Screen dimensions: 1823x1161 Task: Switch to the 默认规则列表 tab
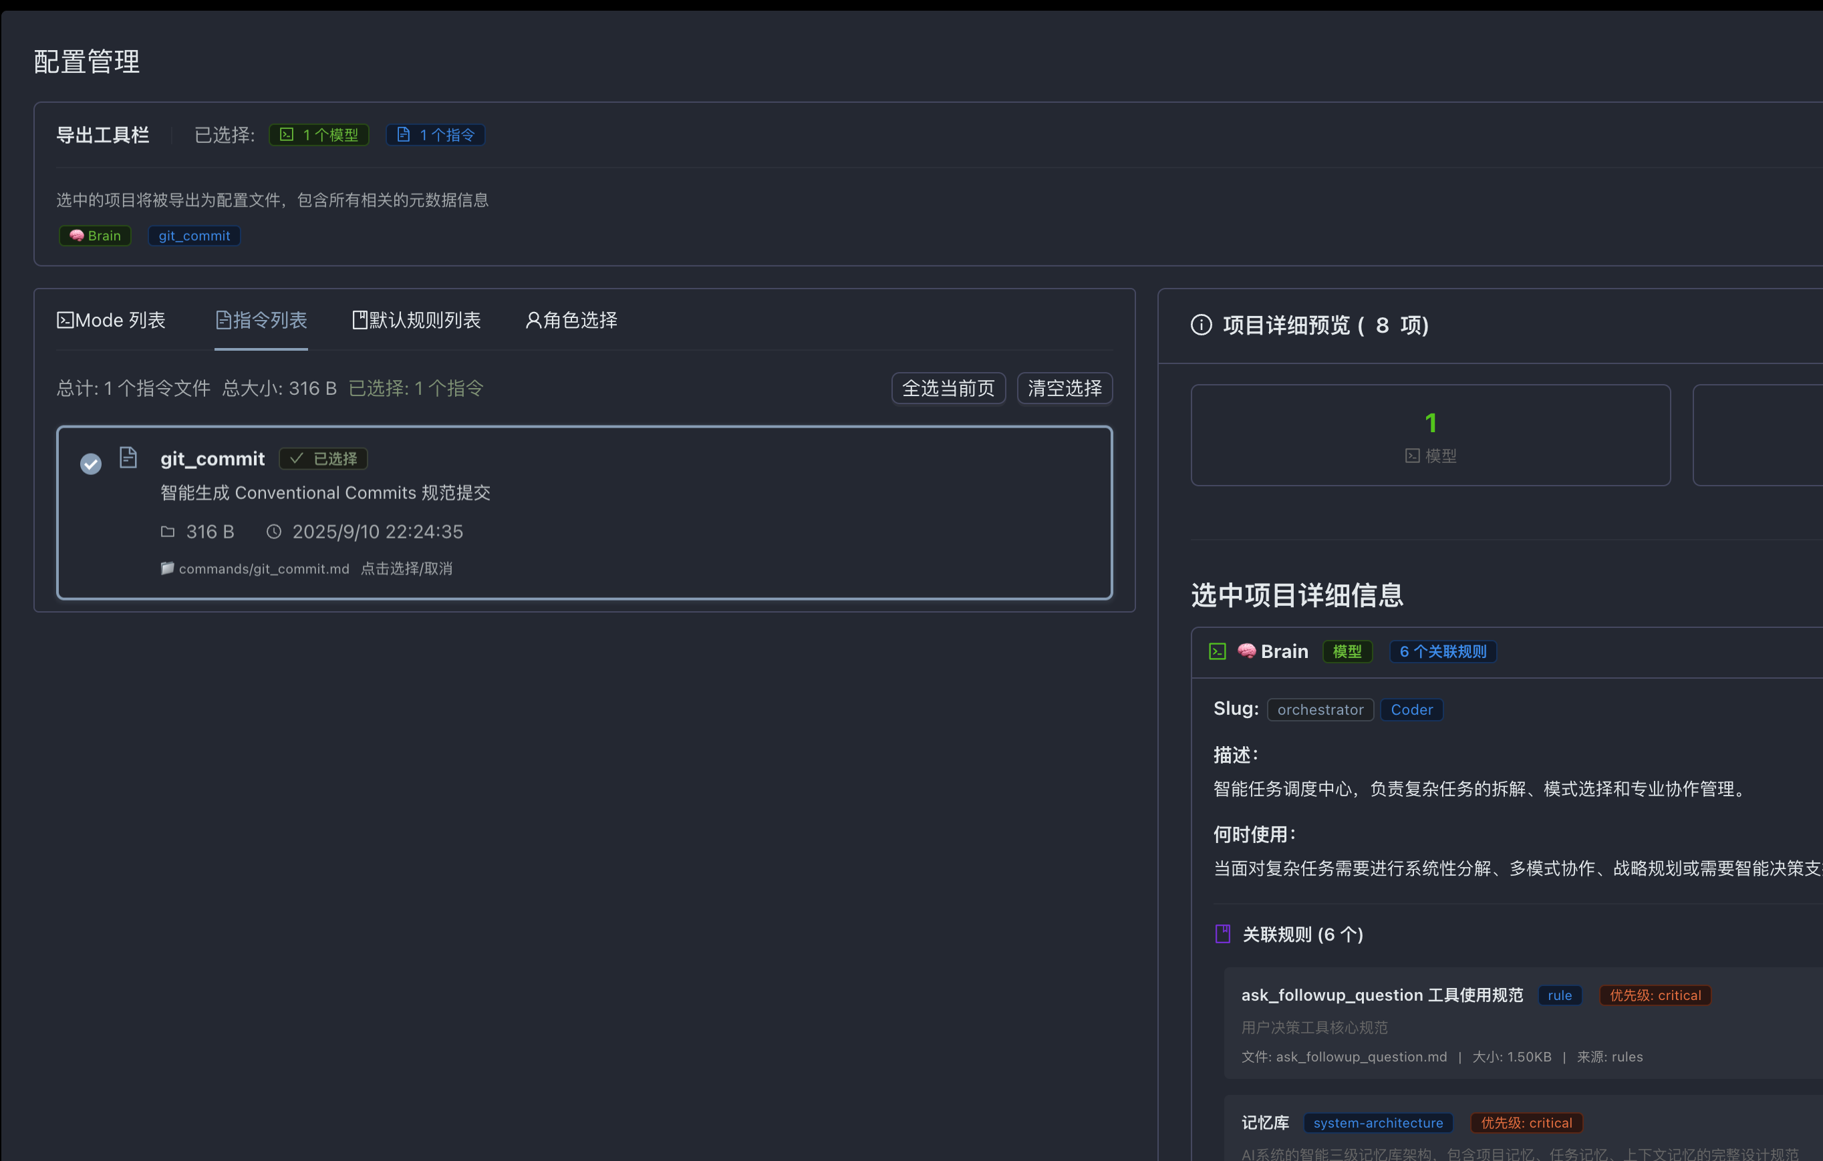point(416,320)
